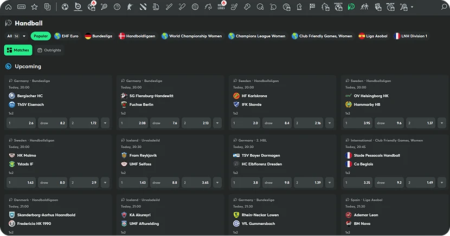Expand more markets for Bergischer HC match
This screenshot has height=236, width=450.
click(105, 123)
